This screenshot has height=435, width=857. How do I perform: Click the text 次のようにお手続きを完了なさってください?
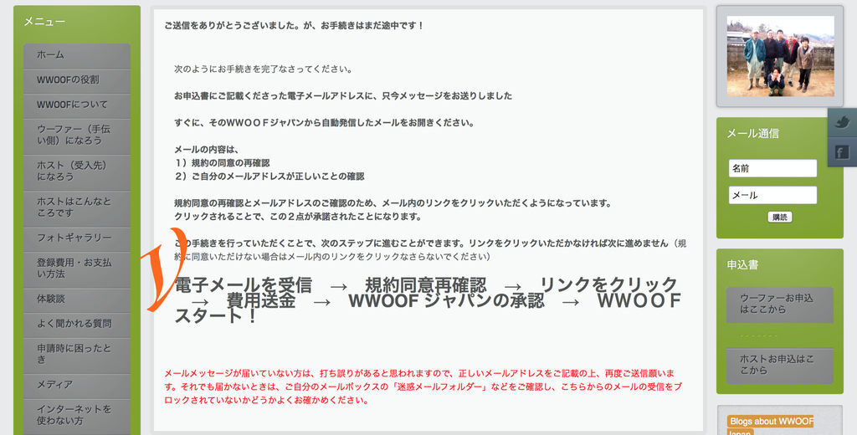[263, 69]
